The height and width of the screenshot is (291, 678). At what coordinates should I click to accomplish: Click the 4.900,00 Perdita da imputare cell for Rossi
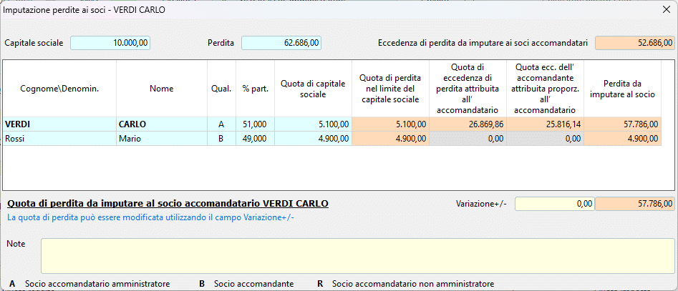click(623, 139)
